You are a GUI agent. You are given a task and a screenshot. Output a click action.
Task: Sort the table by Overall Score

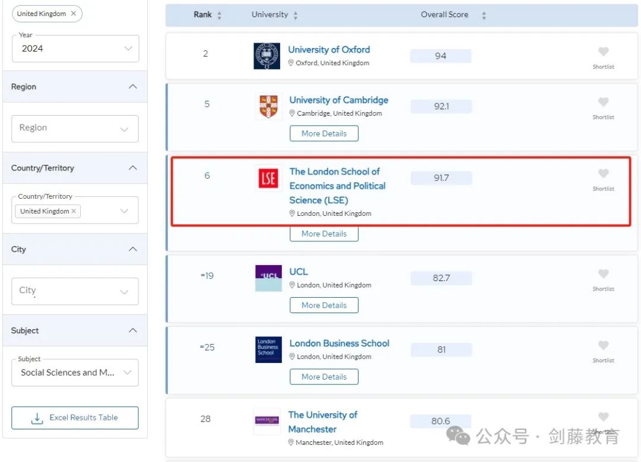[484, 15]
